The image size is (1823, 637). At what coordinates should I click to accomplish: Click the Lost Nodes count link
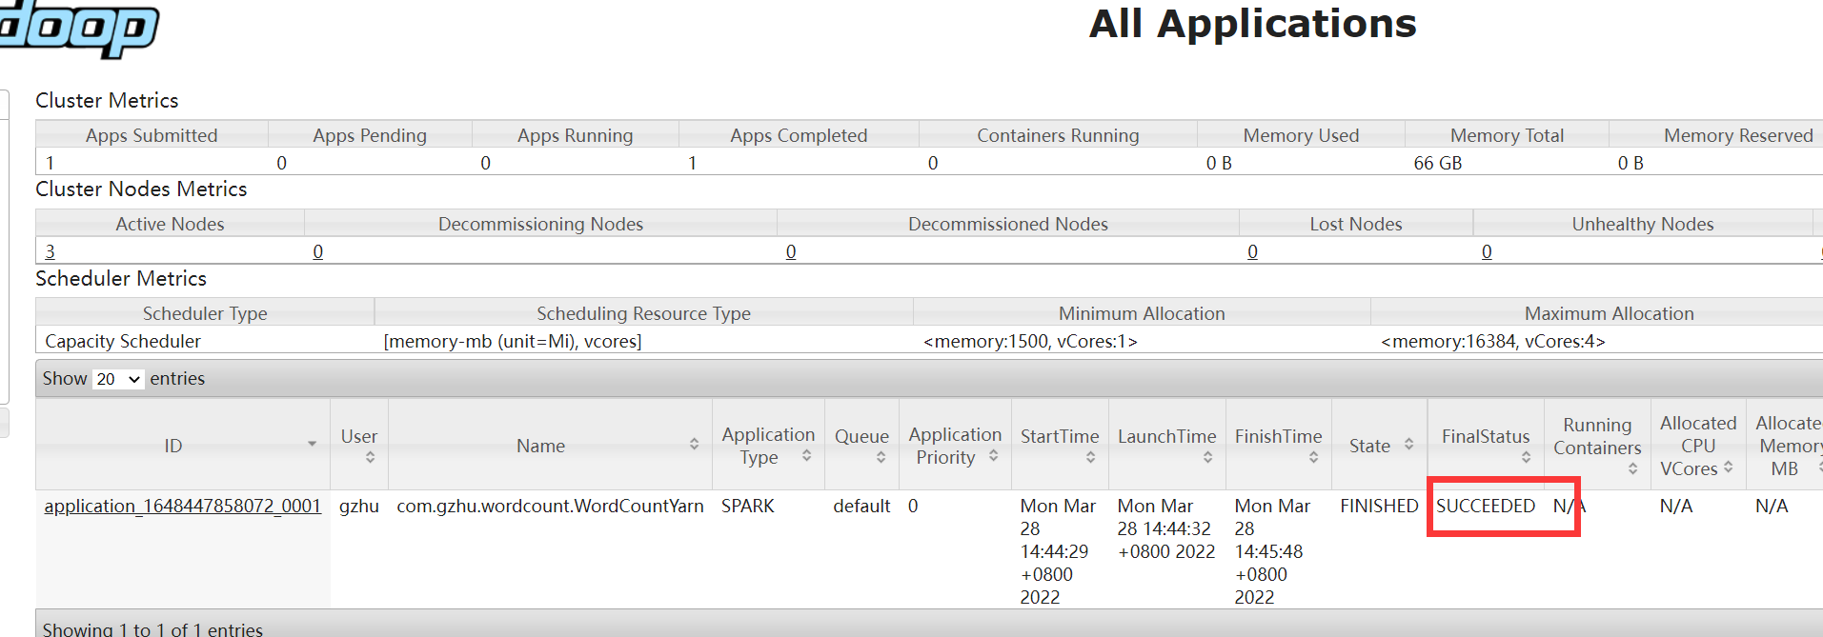(x=1252, y=251)
